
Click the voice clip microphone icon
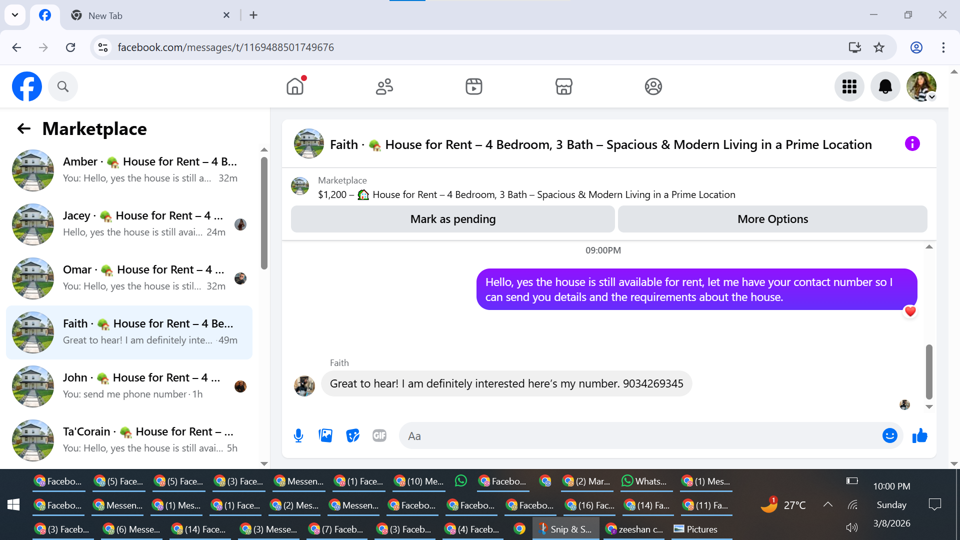[298, 436]
